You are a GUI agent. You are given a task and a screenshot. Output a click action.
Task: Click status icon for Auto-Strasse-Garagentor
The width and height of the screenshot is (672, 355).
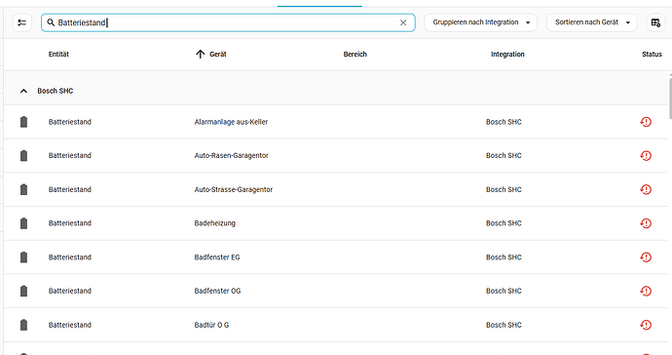coord(646,189)
